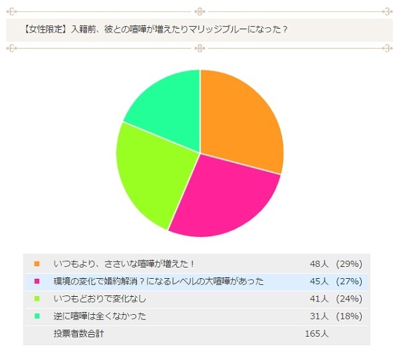Image resolution: width=399 pixels, height=354 pixels.
Task: Click the 'いつもどおりで変化なし' legend label
Action: [x=98, y=299]
